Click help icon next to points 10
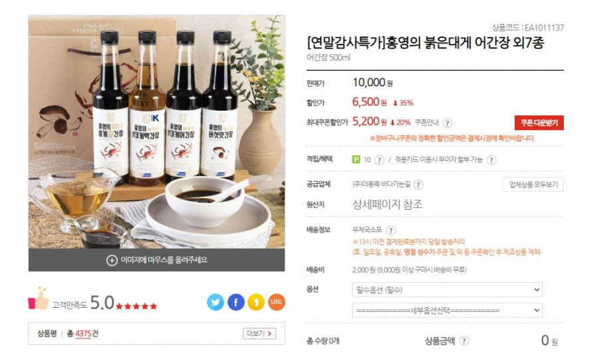 click(x=379, y=160)
